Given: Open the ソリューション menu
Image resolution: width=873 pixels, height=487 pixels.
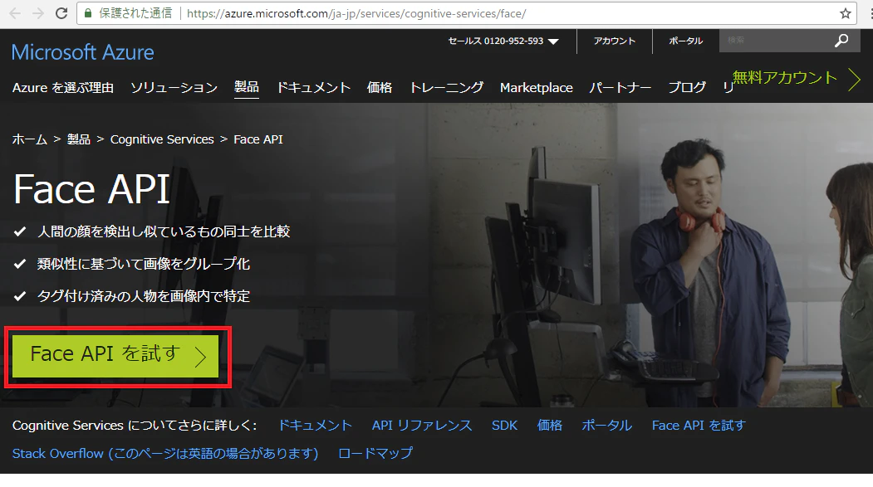Looking at the screenshot, I should tap(174, 88).
